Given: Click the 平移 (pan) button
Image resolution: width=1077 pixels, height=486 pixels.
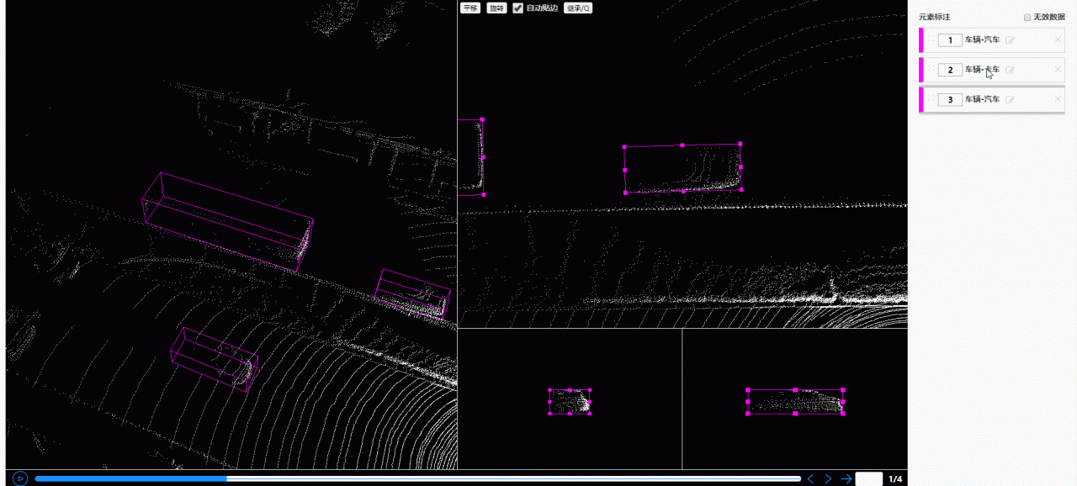Looking at the screenshot, I should click(470, 8).
